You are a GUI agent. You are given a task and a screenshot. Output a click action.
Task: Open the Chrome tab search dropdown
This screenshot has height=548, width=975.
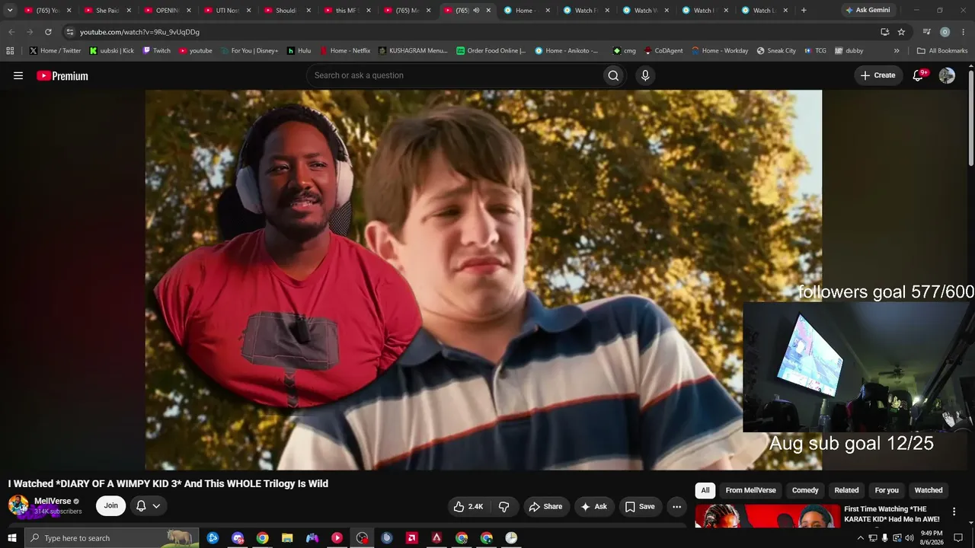click(10, 11)
